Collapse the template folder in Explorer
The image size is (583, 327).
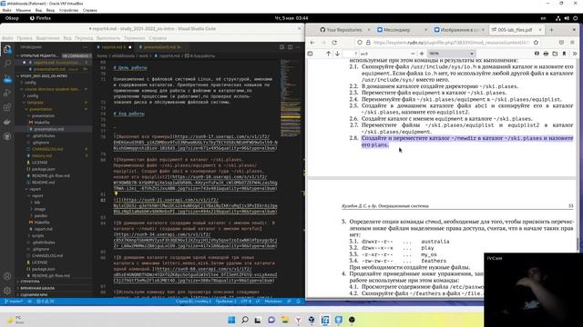(x=35, y=103)
